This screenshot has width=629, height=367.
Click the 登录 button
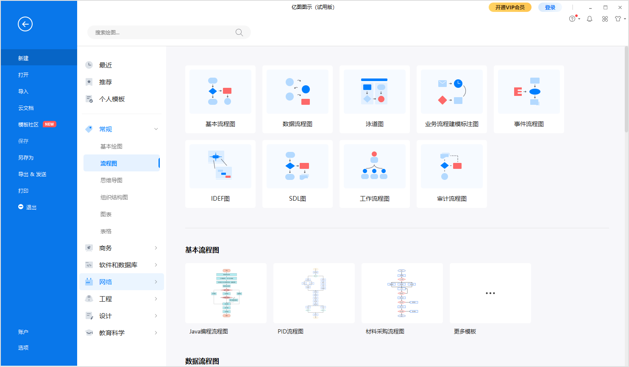[550, 7]
